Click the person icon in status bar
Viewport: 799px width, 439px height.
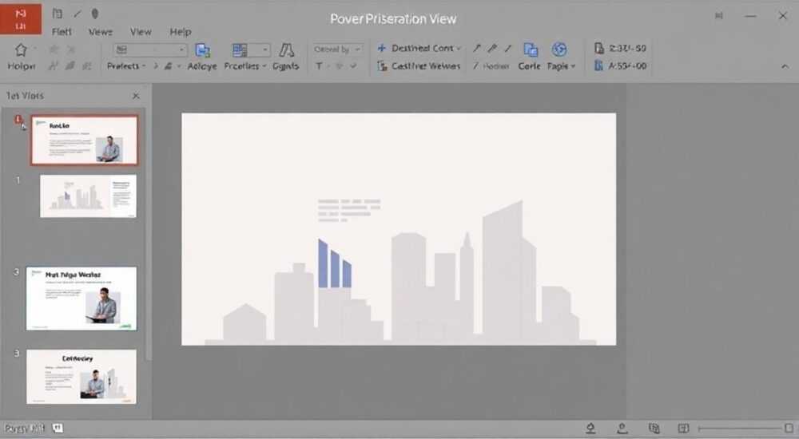(x=622, y=429)
